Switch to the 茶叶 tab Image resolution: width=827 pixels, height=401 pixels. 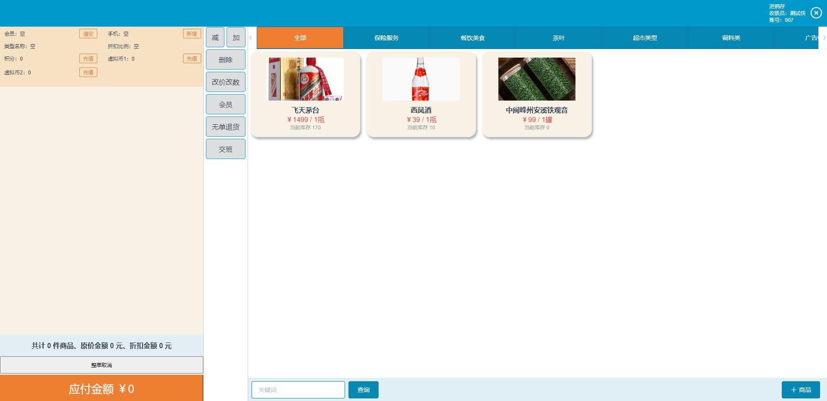559,38
